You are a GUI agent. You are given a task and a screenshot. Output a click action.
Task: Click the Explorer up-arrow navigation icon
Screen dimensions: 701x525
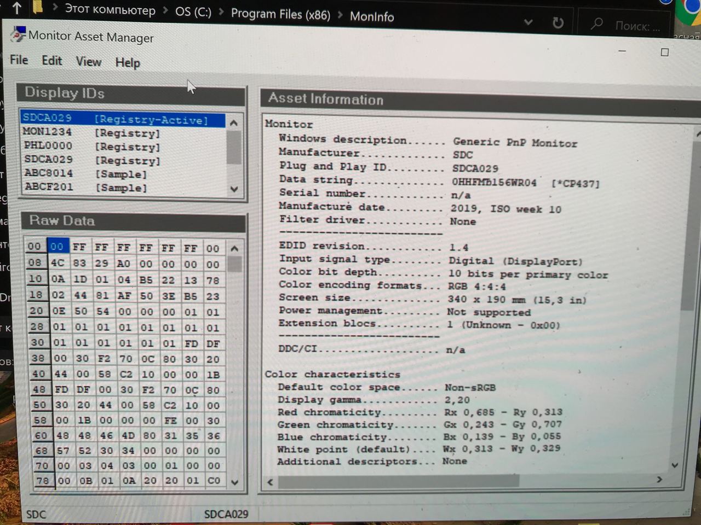[x=17, y=8]
